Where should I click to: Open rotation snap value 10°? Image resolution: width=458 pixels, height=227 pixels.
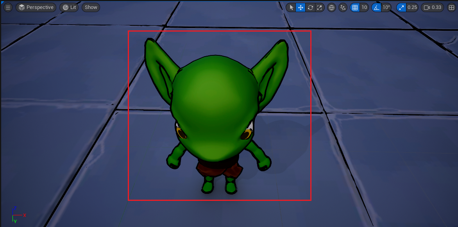(x=386, y=7)
